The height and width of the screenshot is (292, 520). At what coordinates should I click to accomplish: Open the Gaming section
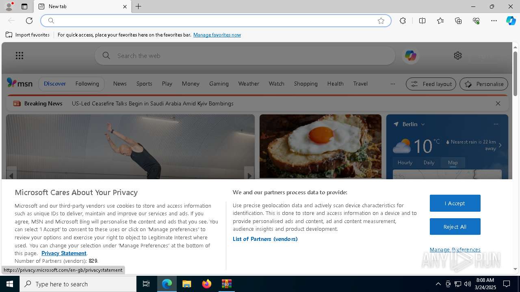coord(219,84)
